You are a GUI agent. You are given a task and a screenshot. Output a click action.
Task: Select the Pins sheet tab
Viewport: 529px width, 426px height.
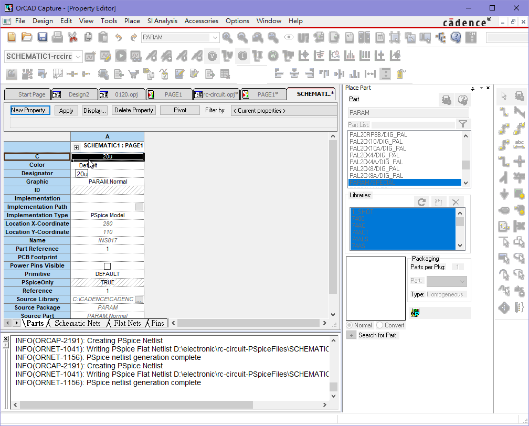point(157,323)
